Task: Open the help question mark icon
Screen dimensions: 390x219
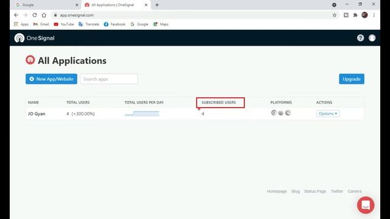Action: pyautogui.click(x=360, y=38)
